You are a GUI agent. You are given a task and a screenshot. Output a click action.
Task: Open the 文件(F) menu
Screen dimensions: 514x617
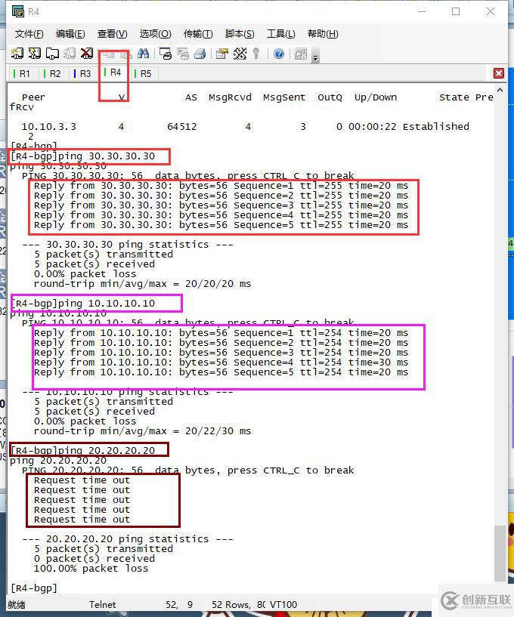(29, 34)
